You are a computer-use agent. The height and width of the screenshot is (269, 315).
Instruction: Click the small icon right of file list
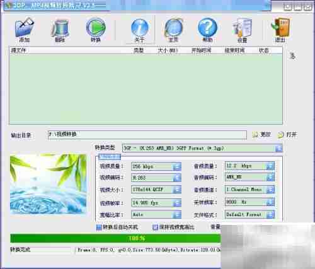[292, 56]
